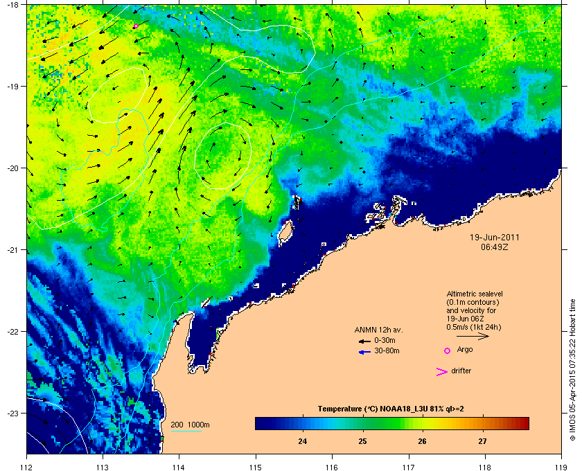Click the '30-80m' legend label
Viewport: 582px width, 471px height.
387,350
